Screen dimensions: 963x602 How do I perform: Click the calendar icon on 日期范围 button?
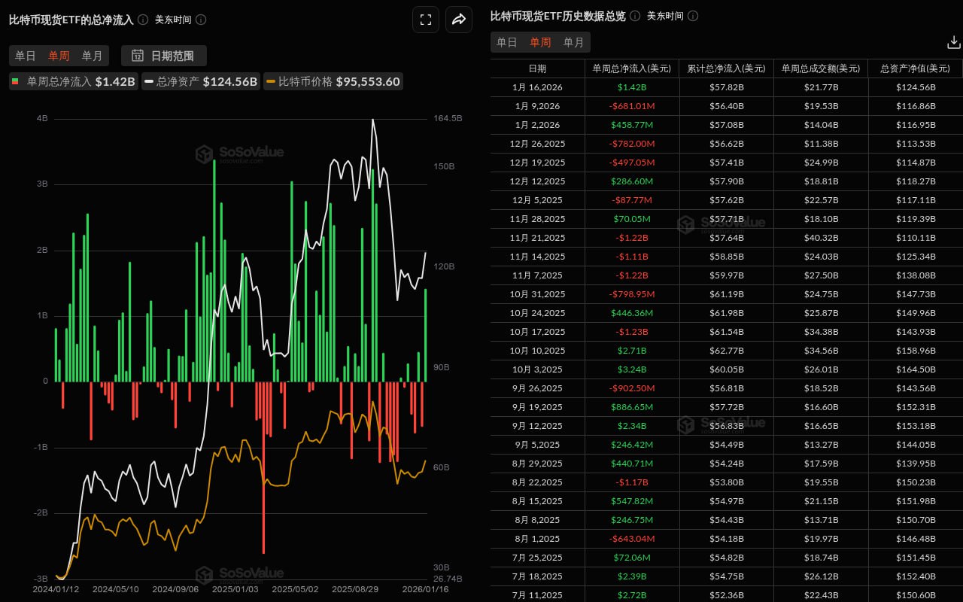click(138, 56)
